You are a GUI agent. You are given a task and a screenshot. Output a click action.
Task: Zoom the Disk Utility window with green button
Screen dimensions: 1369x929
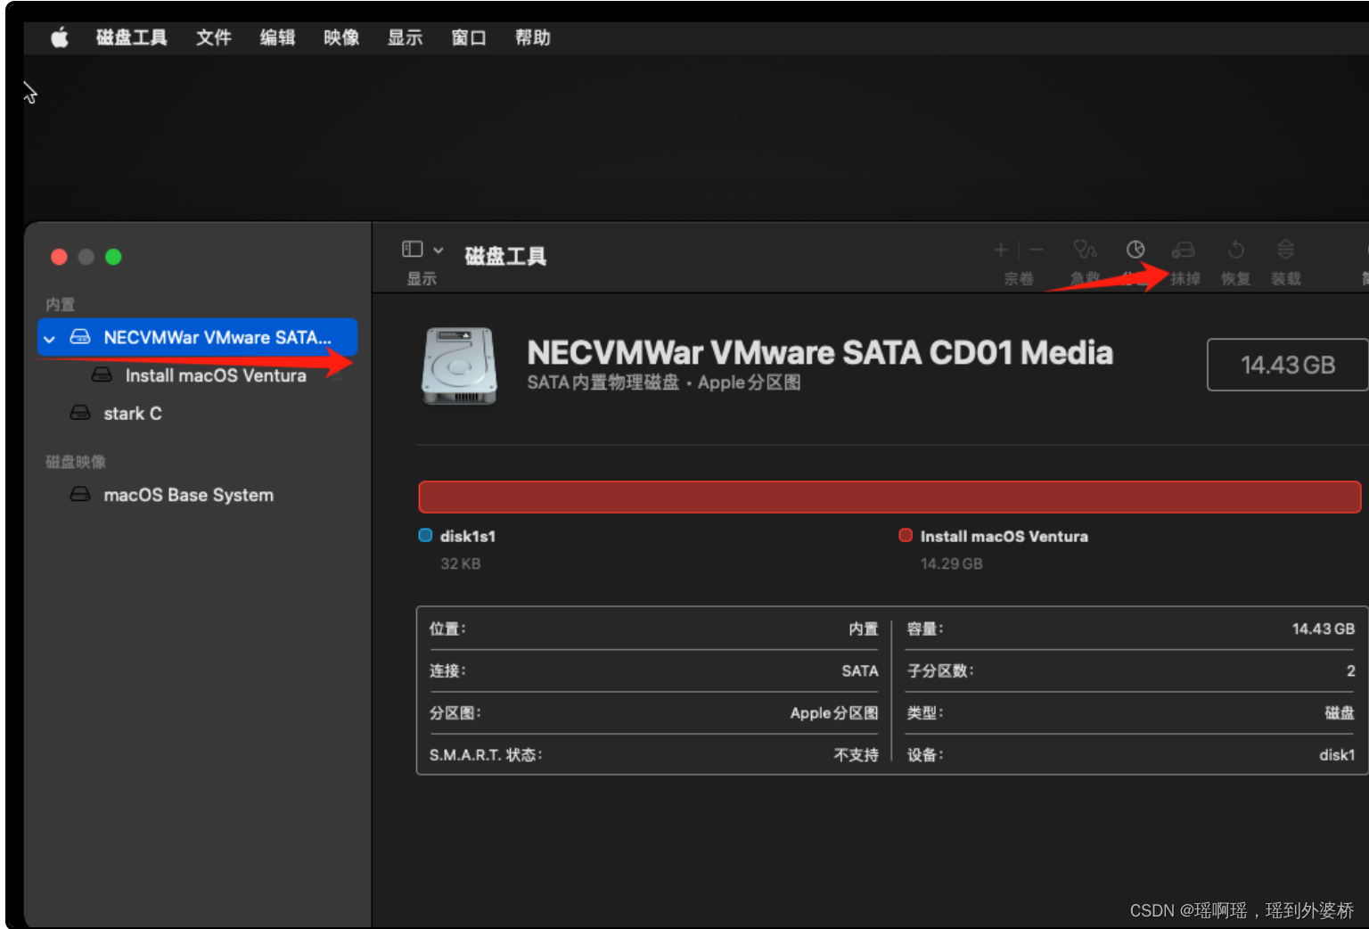[113, 257]
